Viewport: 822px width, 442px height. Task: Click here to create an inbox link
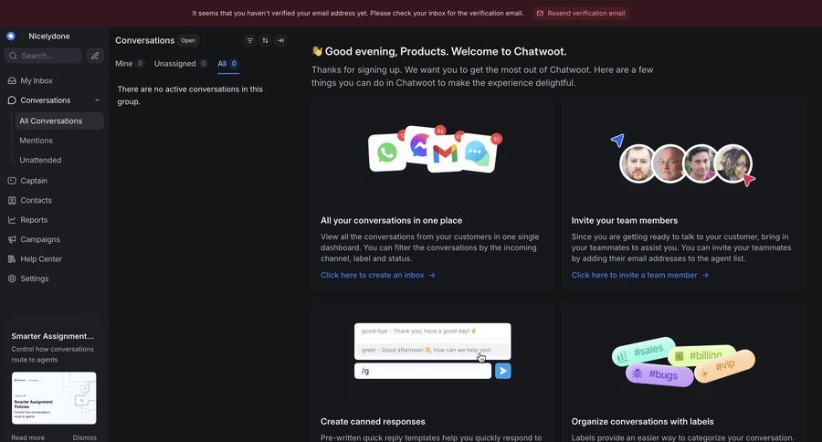pyautogui.click(x=373, y=275)
